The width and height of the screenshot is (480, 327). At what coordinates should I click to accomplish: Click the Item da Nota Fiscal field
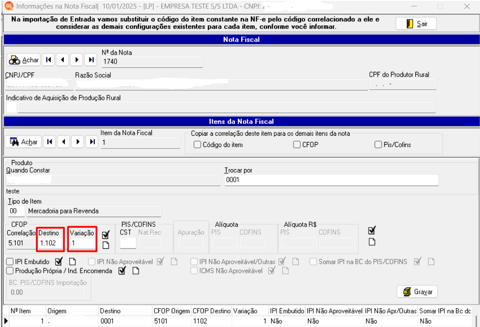click(x=141, y=143)
